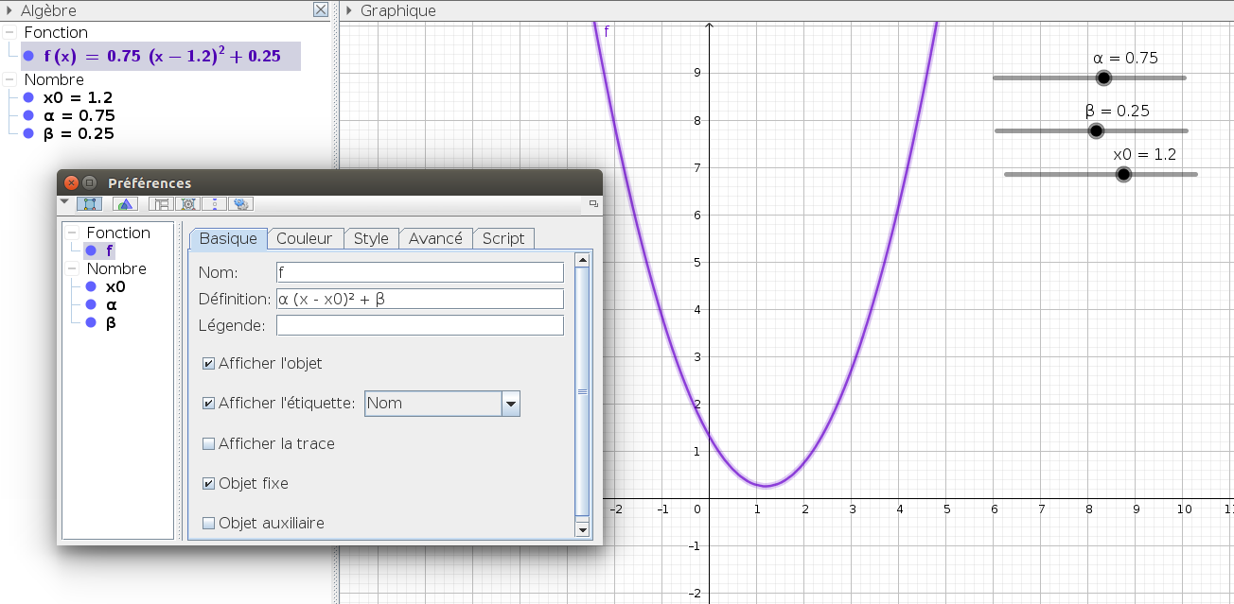Uncheck the "Afficher l'objet" checkbox
Viewport: 1234px width, 604px height.
tap(208, 363)
